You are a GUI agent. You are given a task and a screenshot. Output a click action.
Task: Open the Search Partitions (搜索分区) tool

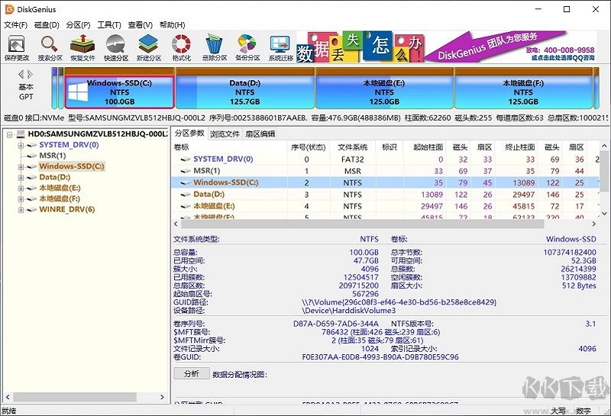50,47
